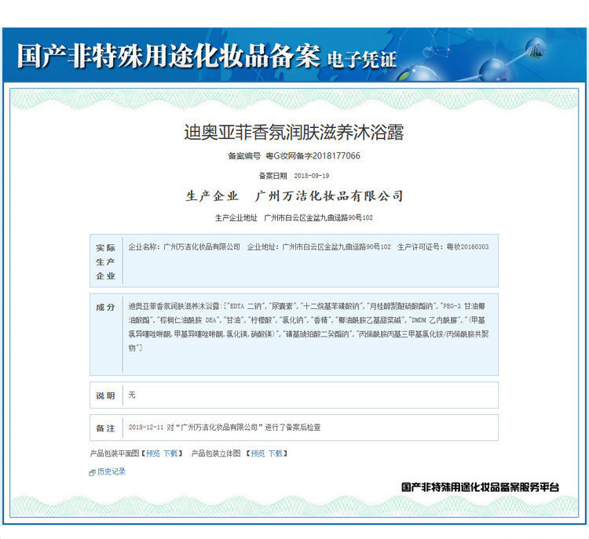The image size is (589, 539).
Task: Click the 产品包装立体图 label
Action: coord(216,453)
